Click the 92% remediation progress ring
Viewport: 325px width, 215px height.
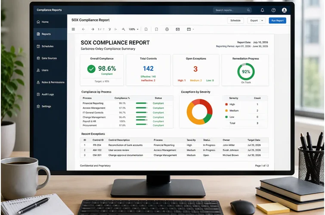246,72
